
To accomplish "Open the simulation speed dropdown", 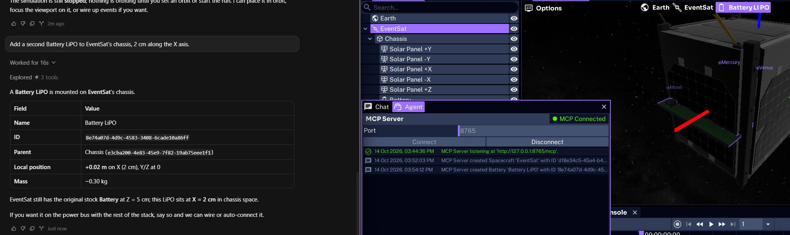I will (x=768, y=224).
